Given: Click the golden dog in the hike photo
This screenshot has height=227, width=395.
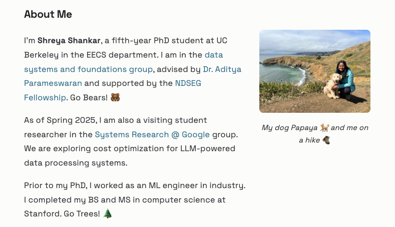Looking at the screenshot, I should pyautogui.click(x=332, y=86).
